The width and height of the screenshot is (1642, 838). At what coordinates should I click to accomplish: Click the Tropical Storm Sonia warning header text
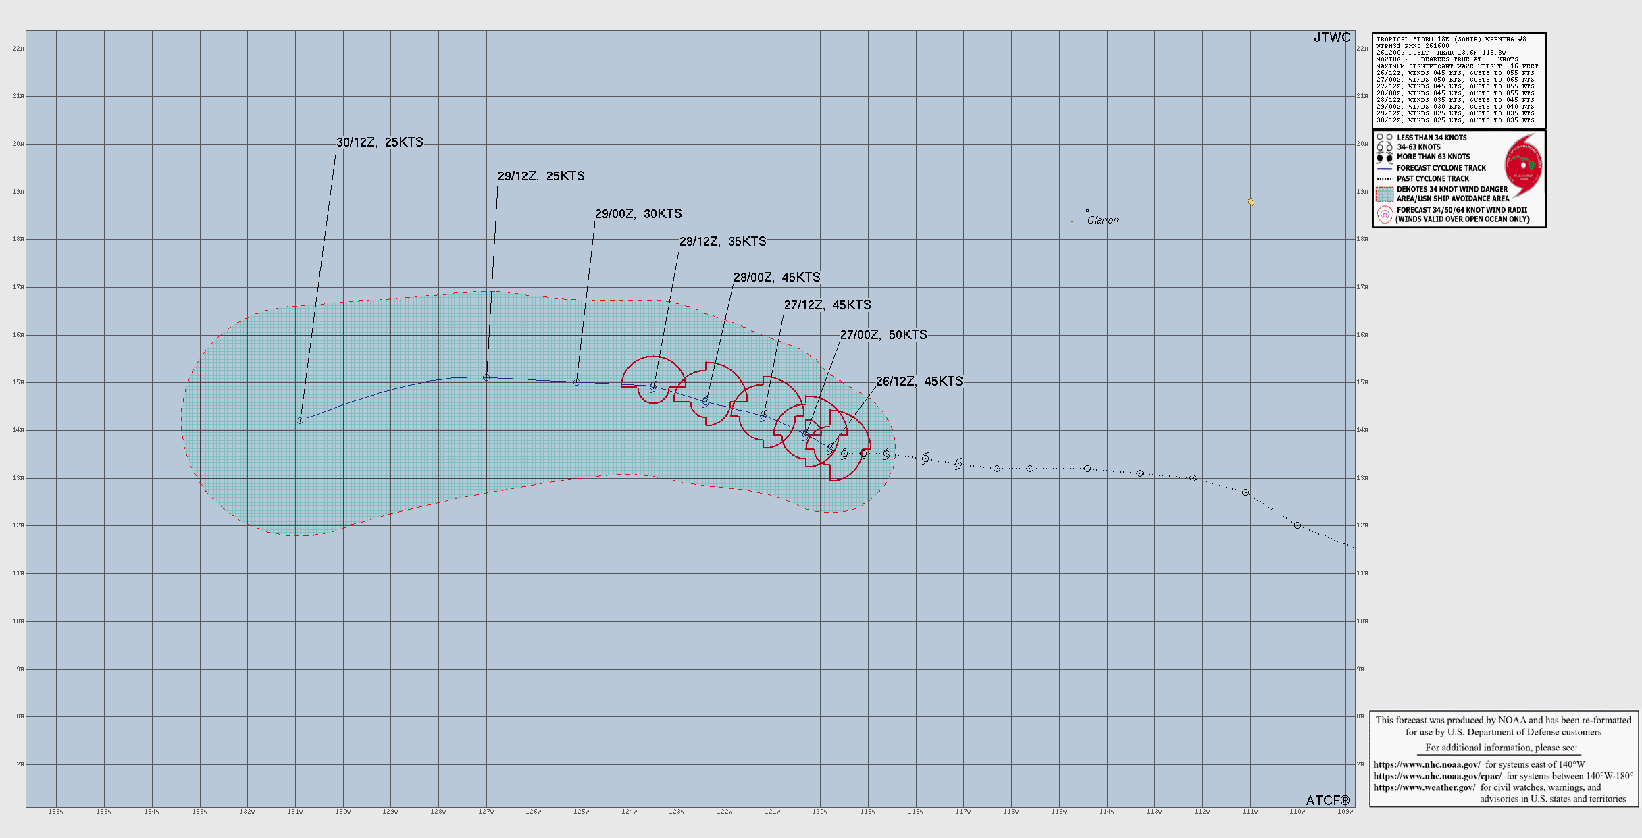(1451, 39)
